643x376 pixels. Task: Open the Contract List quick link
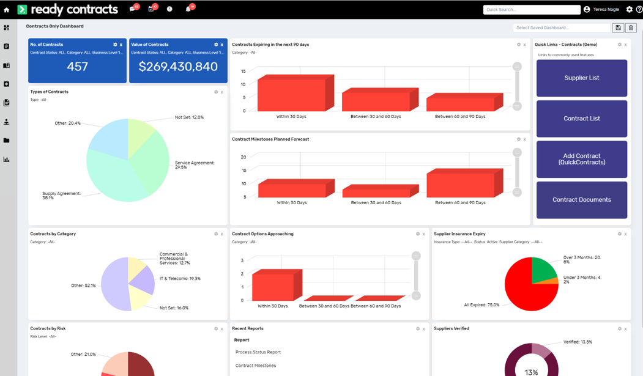pyautogui.click(x=581, y=119)
